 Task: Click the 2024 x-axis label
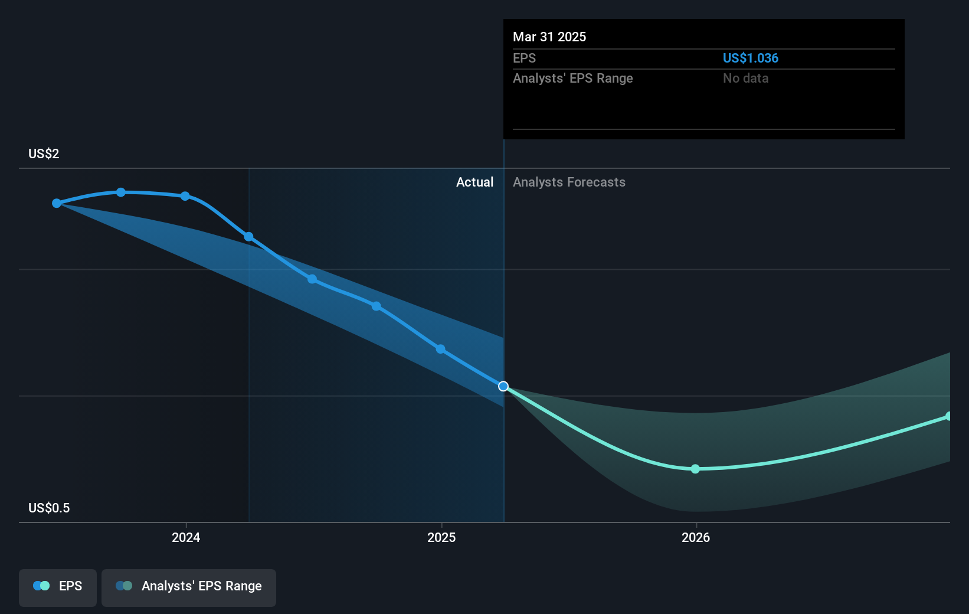[x=186, y=537]
